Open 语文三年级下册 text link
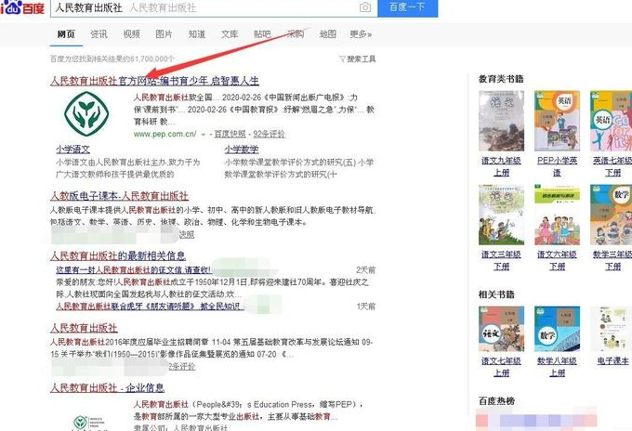This screenshot has width=632, height=431. coord(501,260)
